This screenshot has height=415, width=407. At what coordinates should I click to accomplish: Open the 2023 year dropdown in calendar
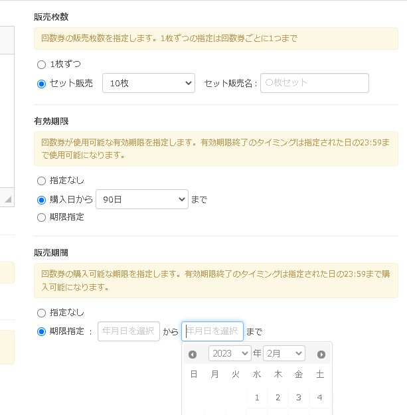[x=229, y=353]
